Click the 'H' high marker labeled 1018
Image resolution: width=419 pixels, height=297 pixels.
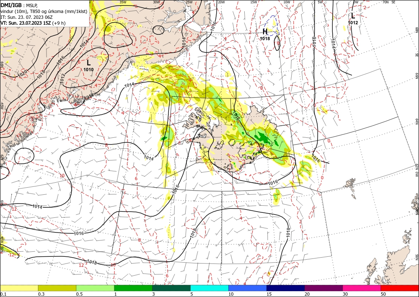(x=265, y=32)
